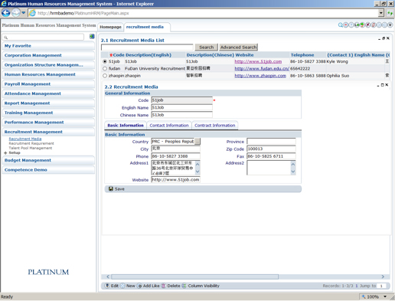Viewport: 395px width, 301px height.
Task: Expand Attendance Management menu
Action: [x=48, y=93]
